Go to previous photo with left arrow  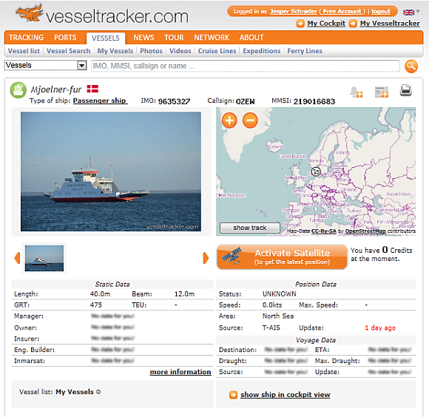coord(17,258)
